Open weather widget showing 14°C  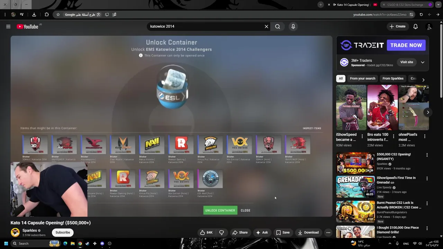coord(360,243)
